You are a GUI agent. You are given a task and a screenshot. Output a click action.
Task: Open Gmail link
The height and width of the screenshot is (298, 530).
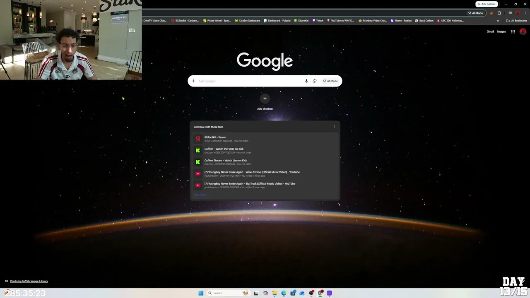click(490, 31)
